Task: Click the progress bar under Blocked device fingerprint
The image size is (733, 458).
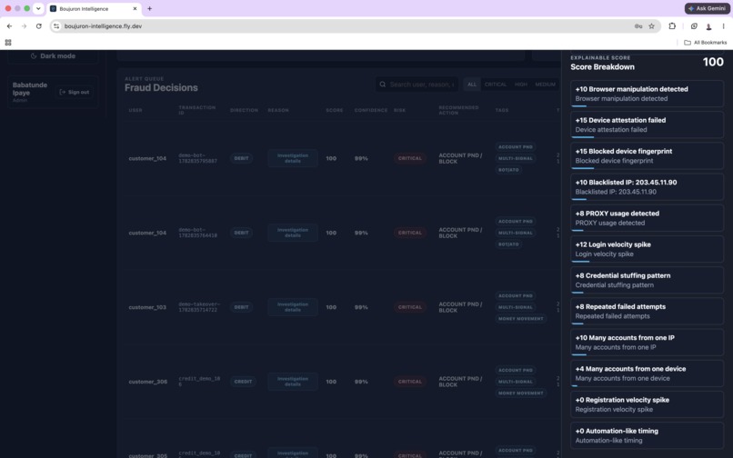Action: pos(582,168)
